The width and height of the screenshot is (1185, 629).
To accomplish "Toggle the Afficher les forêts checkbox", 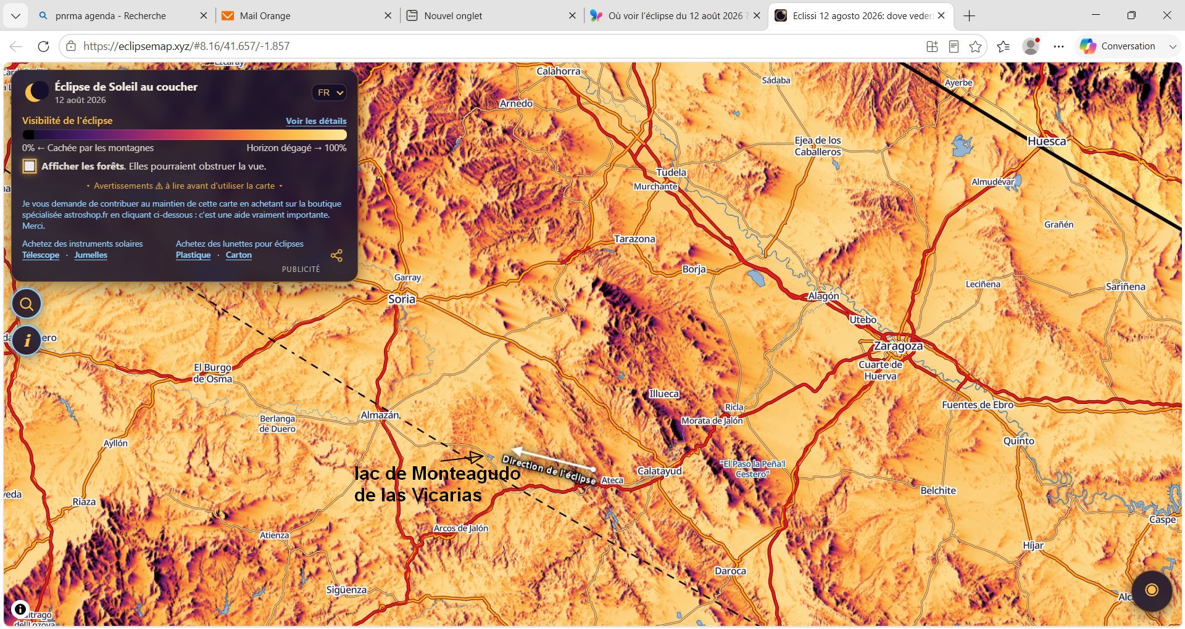I will [x=30, y=166].
